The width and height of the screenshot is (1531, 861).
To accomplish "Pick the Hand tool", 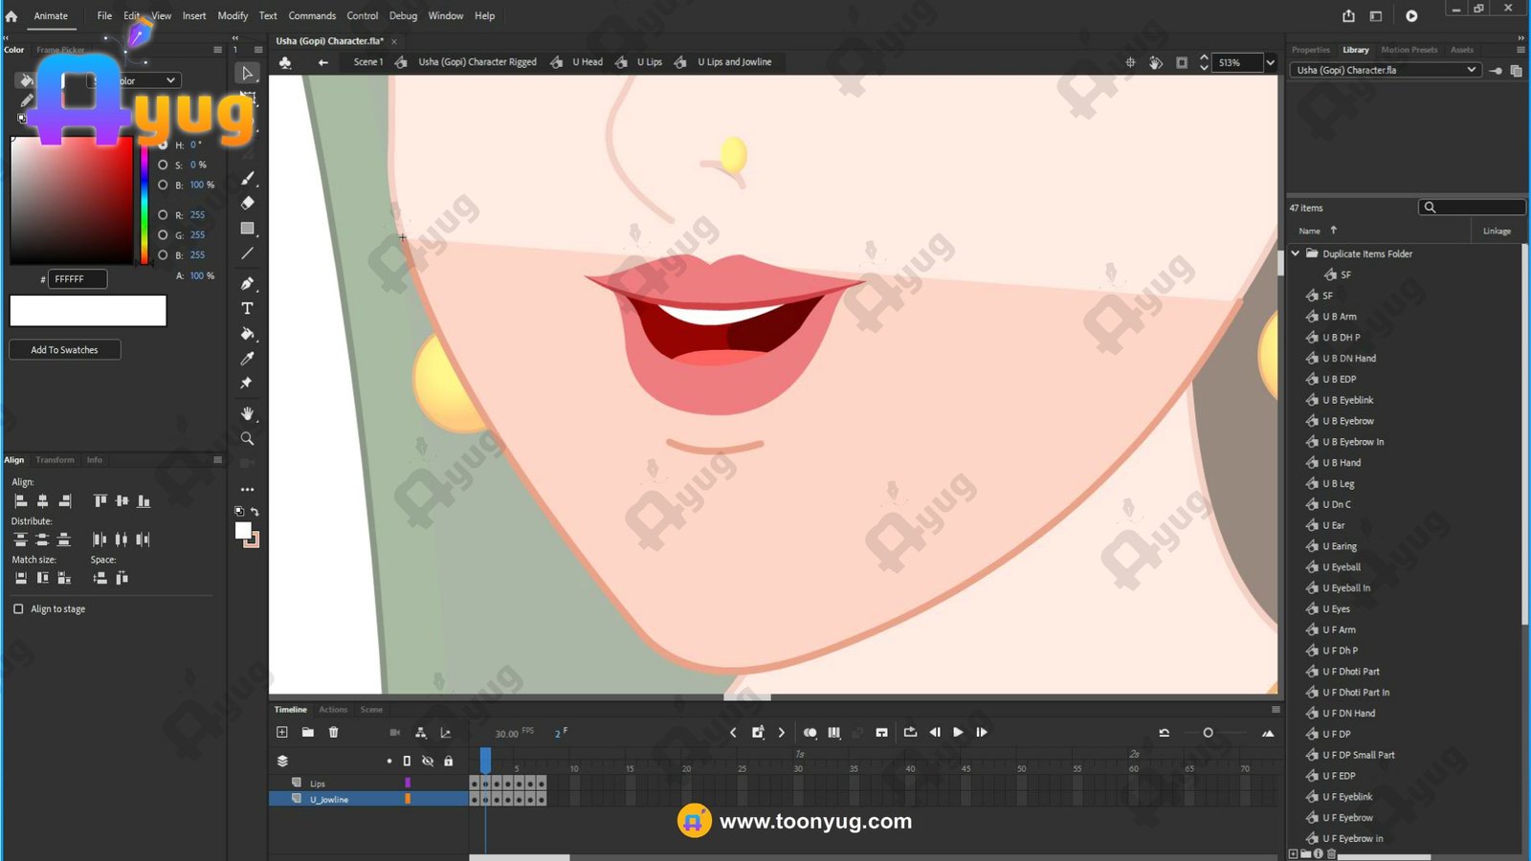I will tap(247, 413).
